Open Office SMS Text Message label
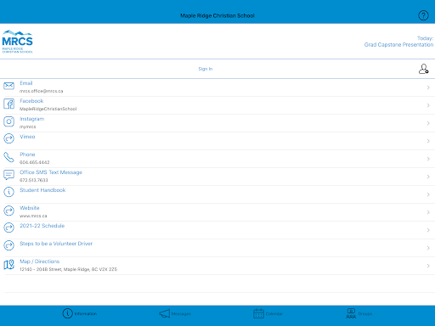The height and width of the screenshot is (326, 435). point(51,172)
